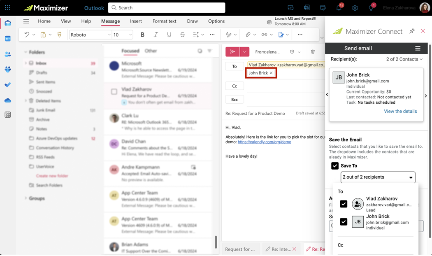Expand the Groups section

coord(26,198)
